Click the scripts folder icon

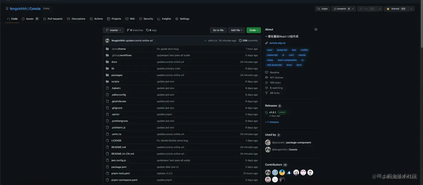[x=107, y=82]
